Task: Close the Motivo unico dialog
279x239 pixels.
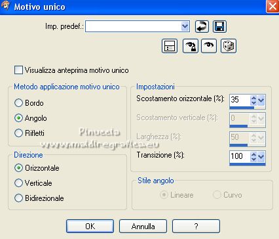Action: pyautogui.click(x=272, y=6)
